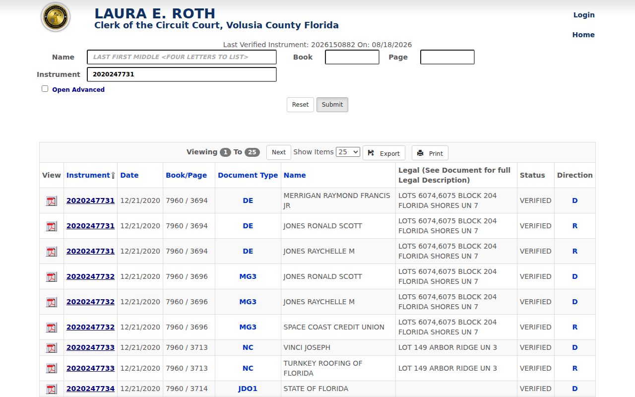
Task: Open PDF icon for Vinci Joseph row
Action: [52, 348]
